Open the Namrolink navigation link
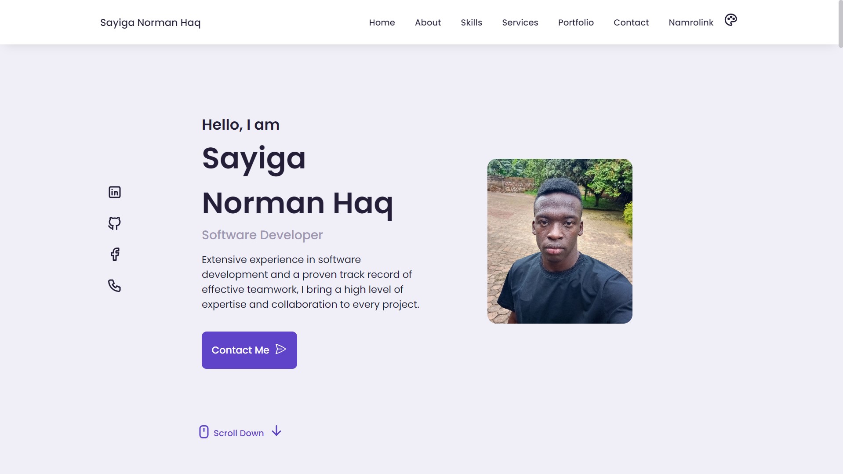843x474 pixels. click(x=691, y=22)
